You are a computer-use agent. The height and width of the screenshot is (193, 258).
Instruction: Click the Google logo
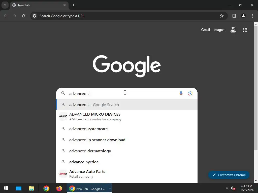point(127,66)
